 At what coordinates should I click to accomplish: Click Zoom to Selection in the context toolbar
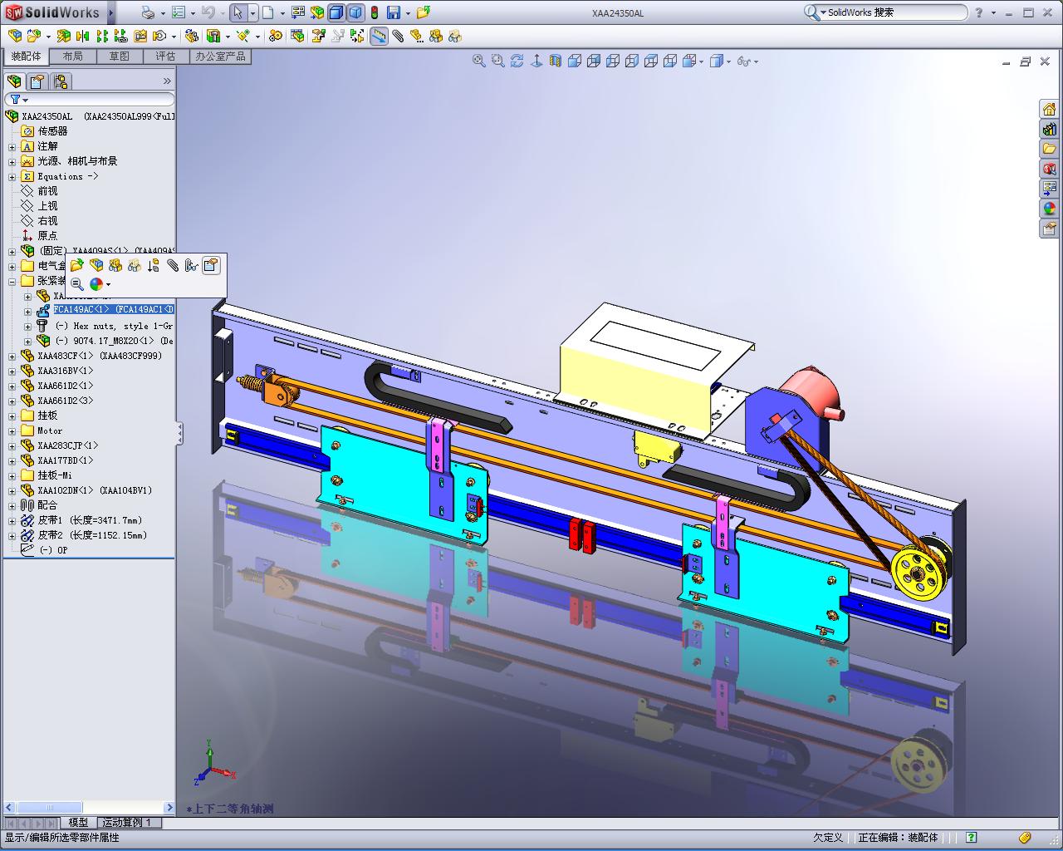tap(77, 284)
